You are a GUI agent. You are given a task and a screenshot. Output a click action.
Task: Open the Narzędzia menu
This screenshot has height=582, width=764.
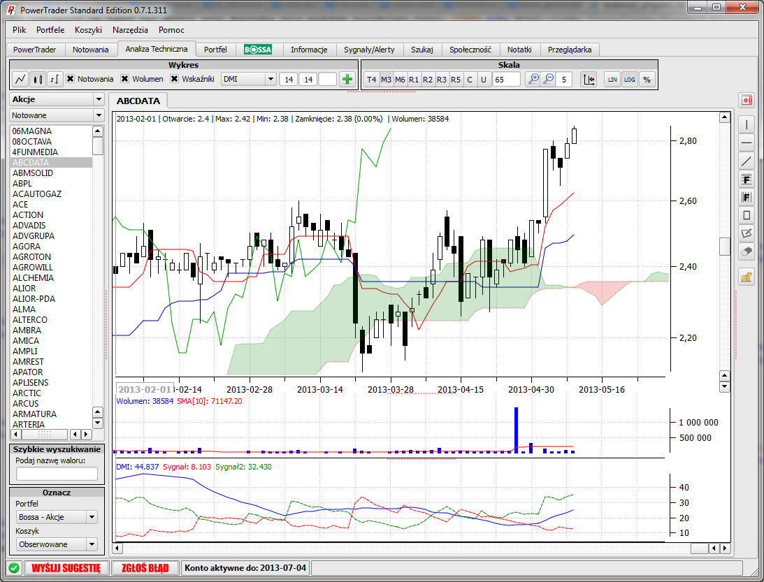(130, 30)
